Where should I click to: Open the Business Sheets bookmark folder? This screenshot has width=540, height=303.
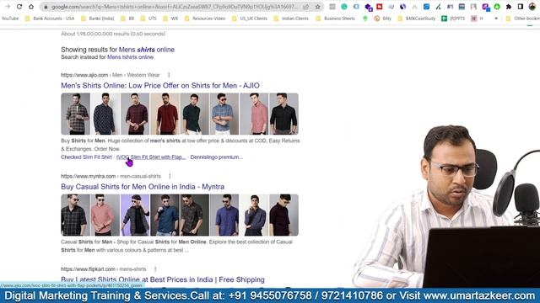(x=336, y=19)
